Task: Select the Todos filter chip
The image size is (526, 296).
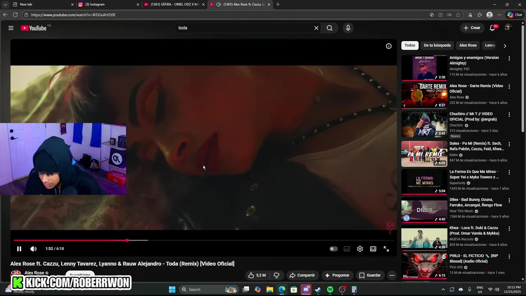Action: (x=410, y=45)
